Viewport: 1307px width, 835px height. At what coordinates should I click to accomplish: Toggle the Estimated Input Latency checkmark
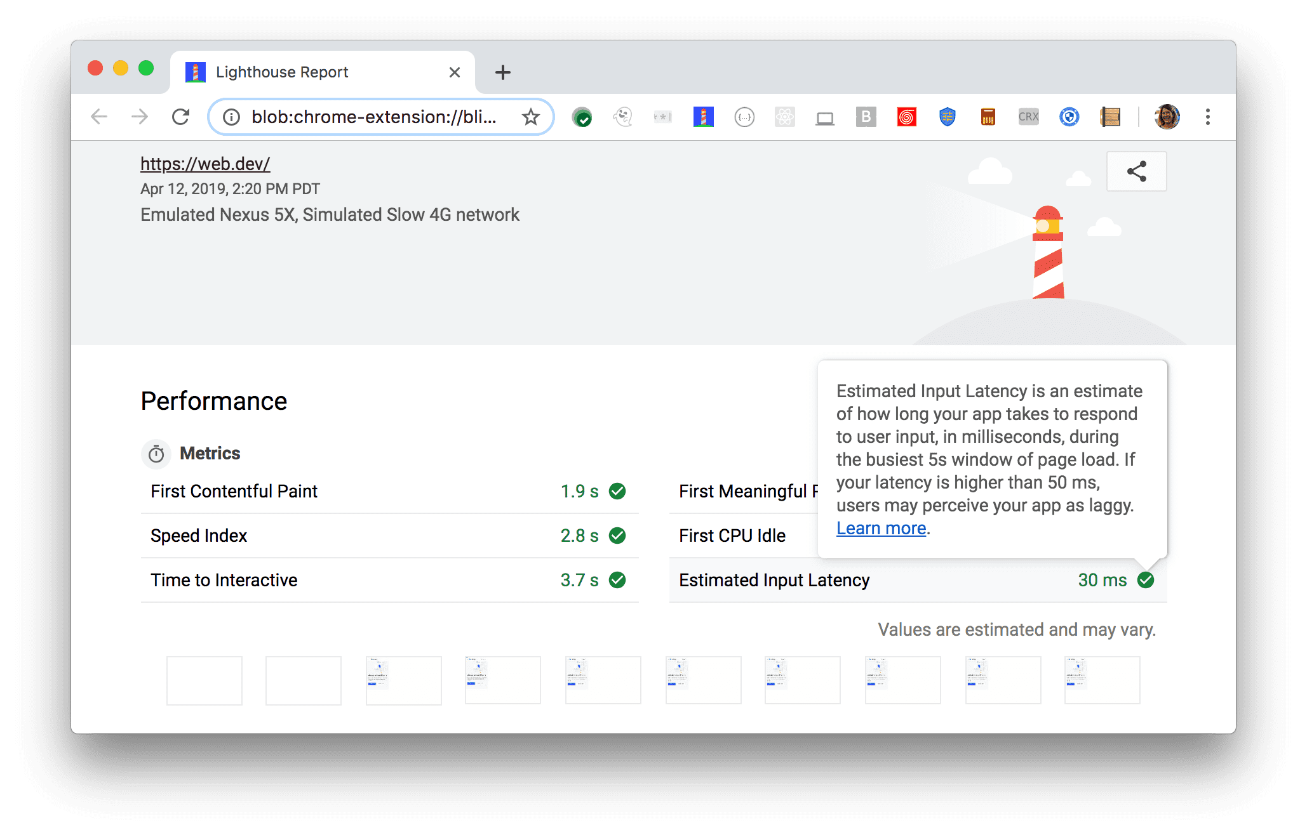click(x=1147, y=579)
